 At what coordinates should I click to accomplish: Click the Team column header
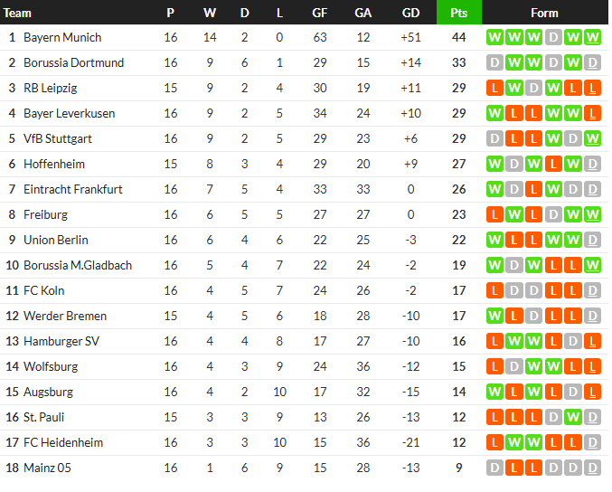pos(18,13)
